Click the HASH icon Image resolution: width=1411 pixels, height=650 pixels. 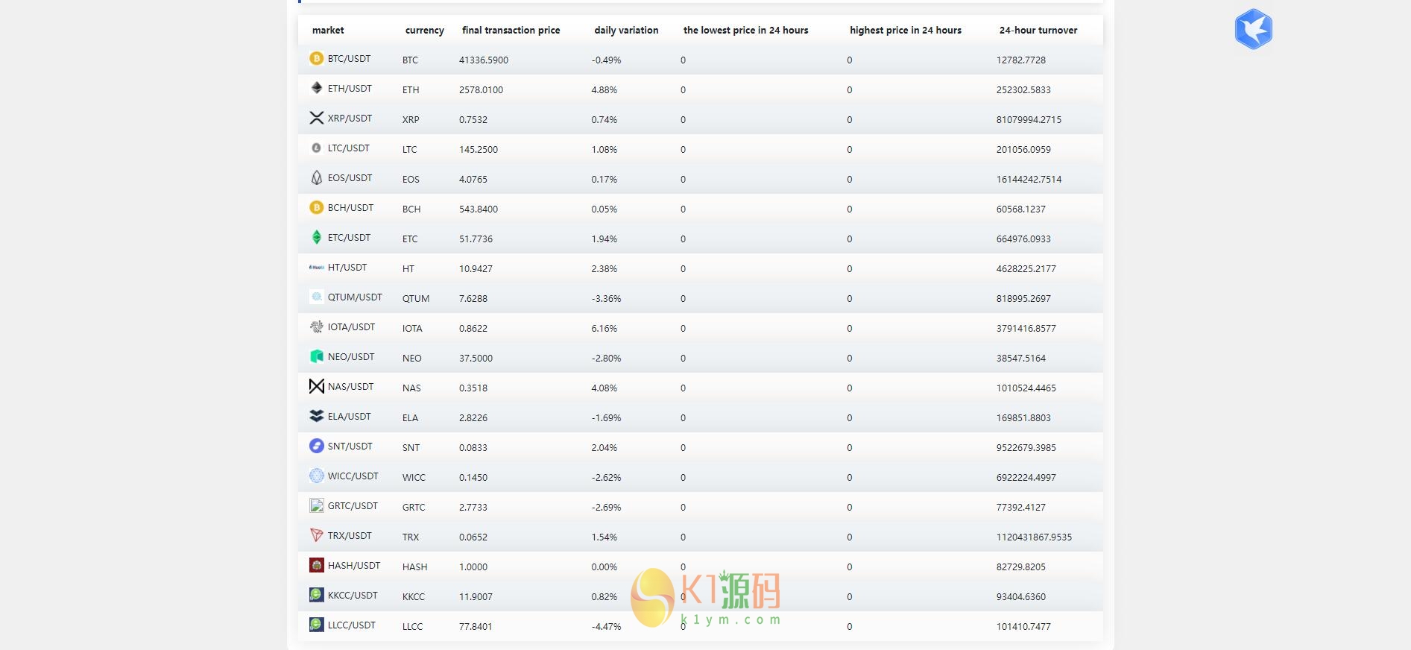[316, 565]
